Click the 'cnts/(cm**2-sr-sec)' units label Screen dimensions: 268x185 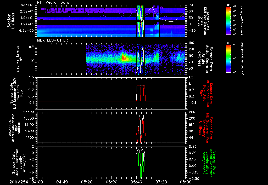click(x=242, y=20)
